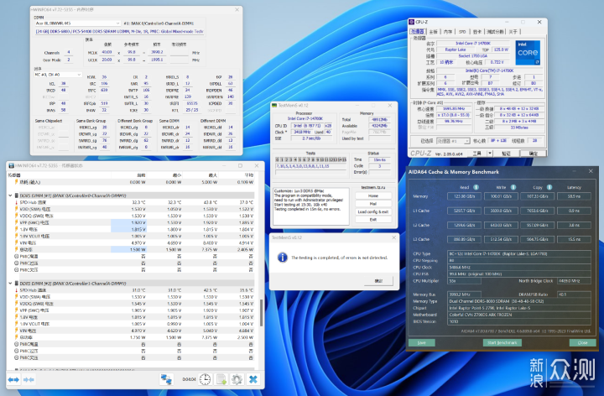
Task: Click AIDA64 Motherboard field Colorful CVN Z790
Action: pyautogui.click(x=519, y=315)
